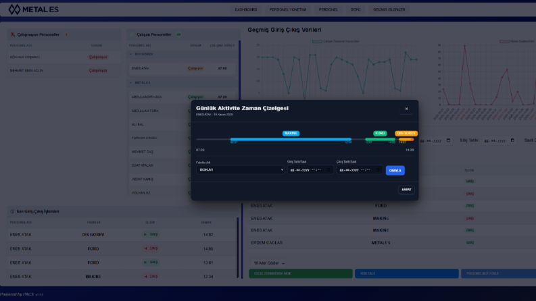Image resolution: width=536 pixels, height=301 pixels.
Task: Open the DASHBOARD menu item
Action: coord(246,9)
